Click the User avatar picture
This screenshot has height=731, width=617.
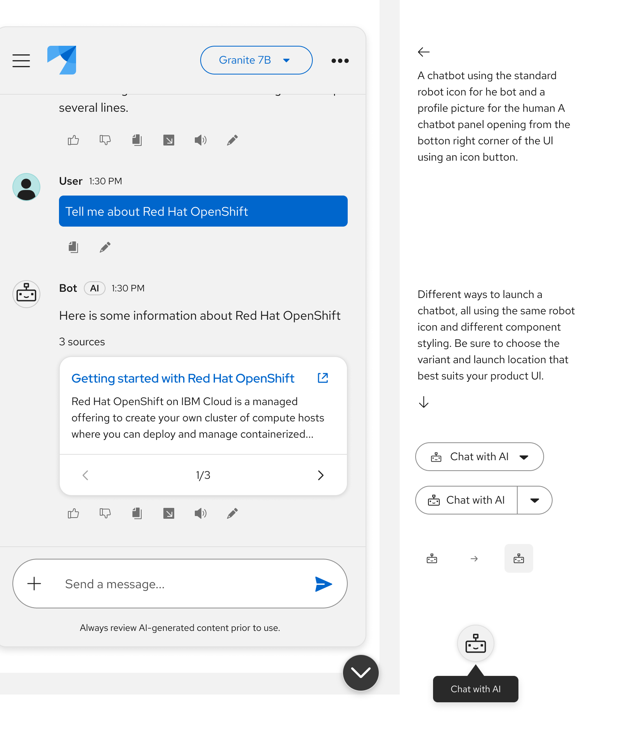pyautogui.click(x=26, y=187)
